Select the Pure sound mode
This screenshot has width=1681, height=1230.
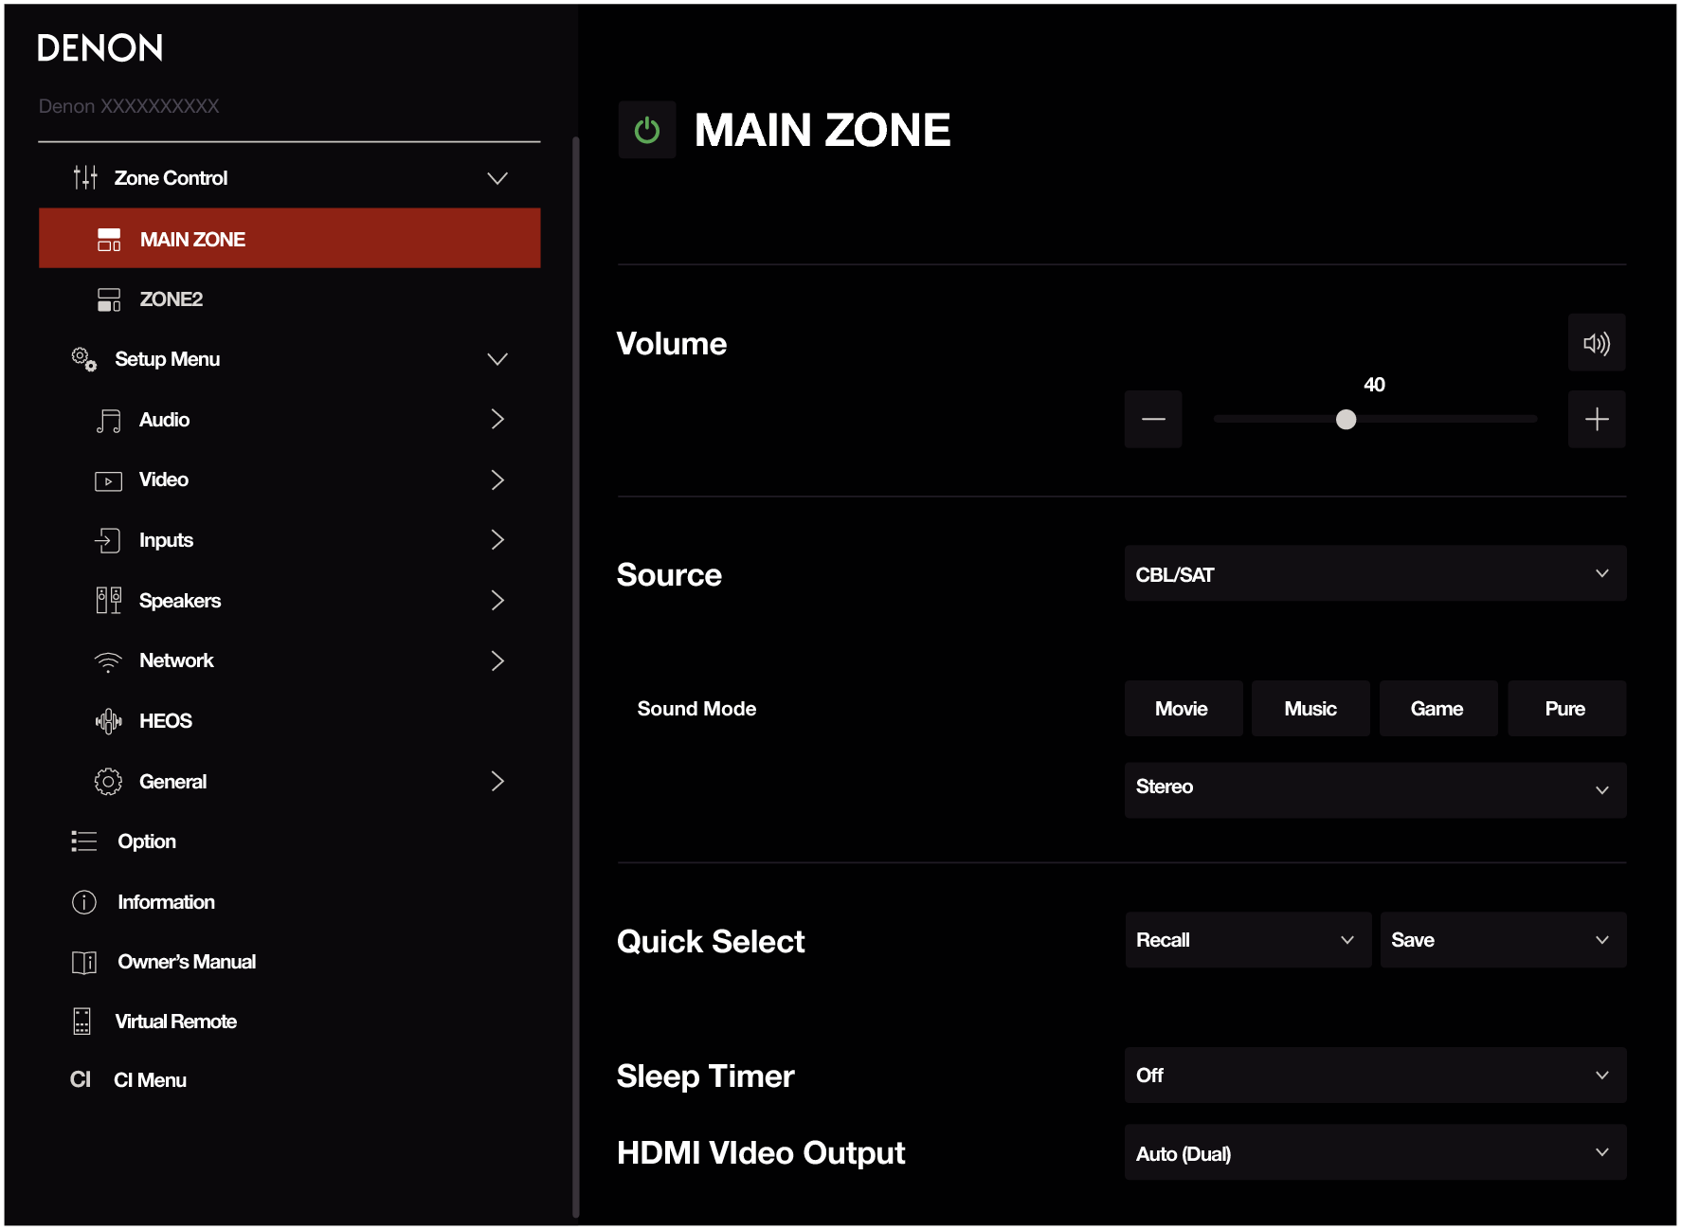pos(1565,709)
